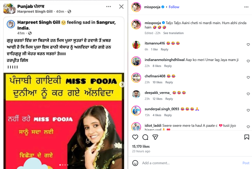Open sunderpal.singh_0093's profile avatar
Image resolution: width=252 pixels, height=169 pixels.
coord(136,111)
